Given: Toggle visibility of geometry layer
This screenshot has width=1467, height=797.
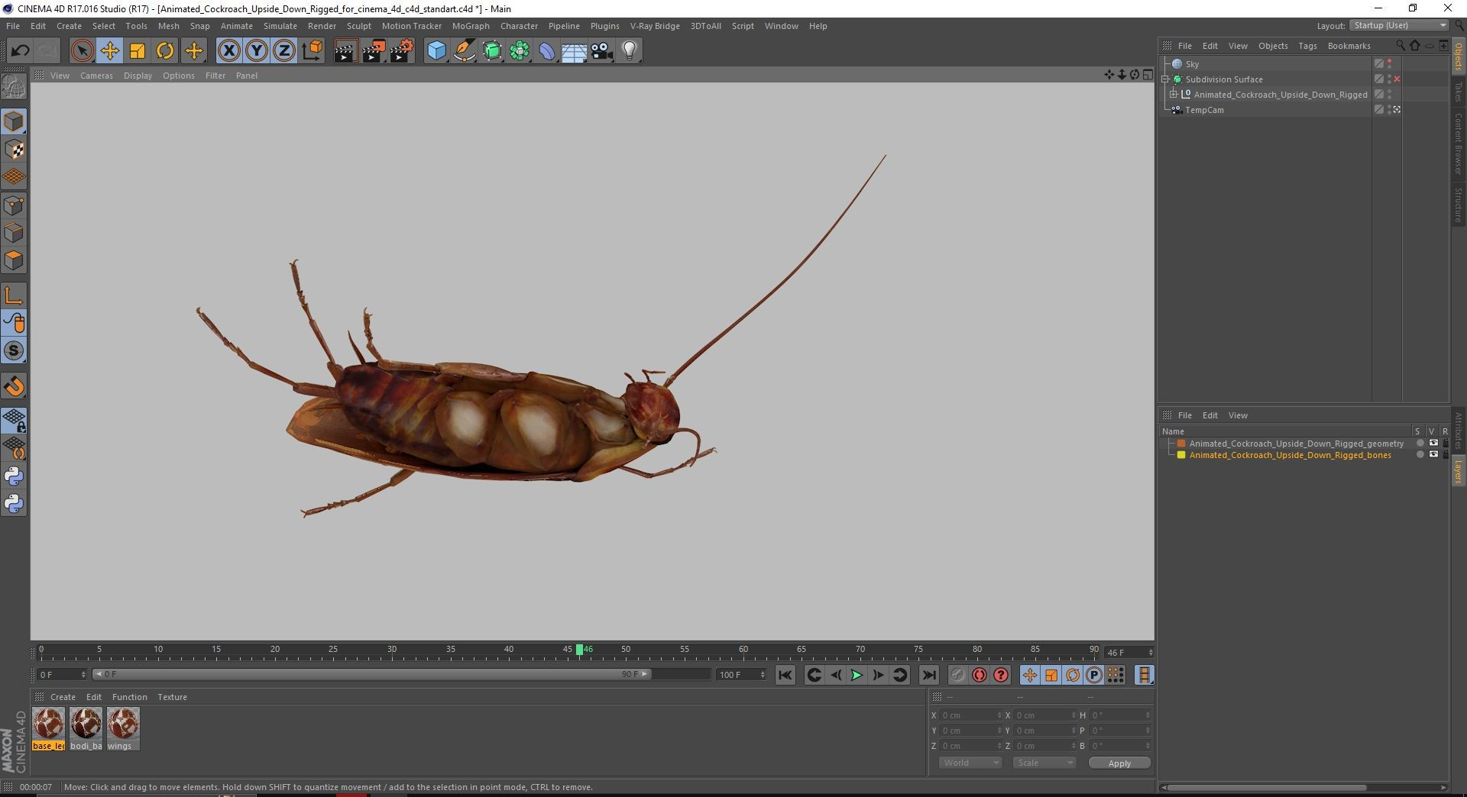Looking at the screenshot, I should pyautogui.click(x=1433, y=444).
